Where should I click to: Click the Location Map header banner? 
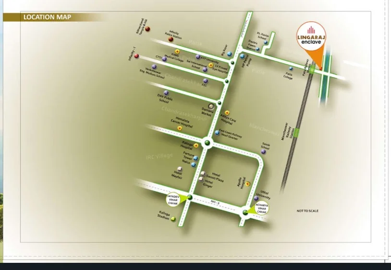coord(48,17)
